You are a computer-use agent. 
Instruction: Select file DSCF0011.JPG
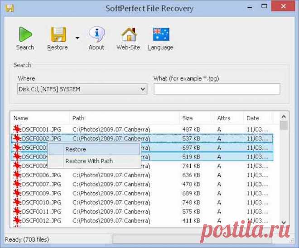click(x=41, y=211)
